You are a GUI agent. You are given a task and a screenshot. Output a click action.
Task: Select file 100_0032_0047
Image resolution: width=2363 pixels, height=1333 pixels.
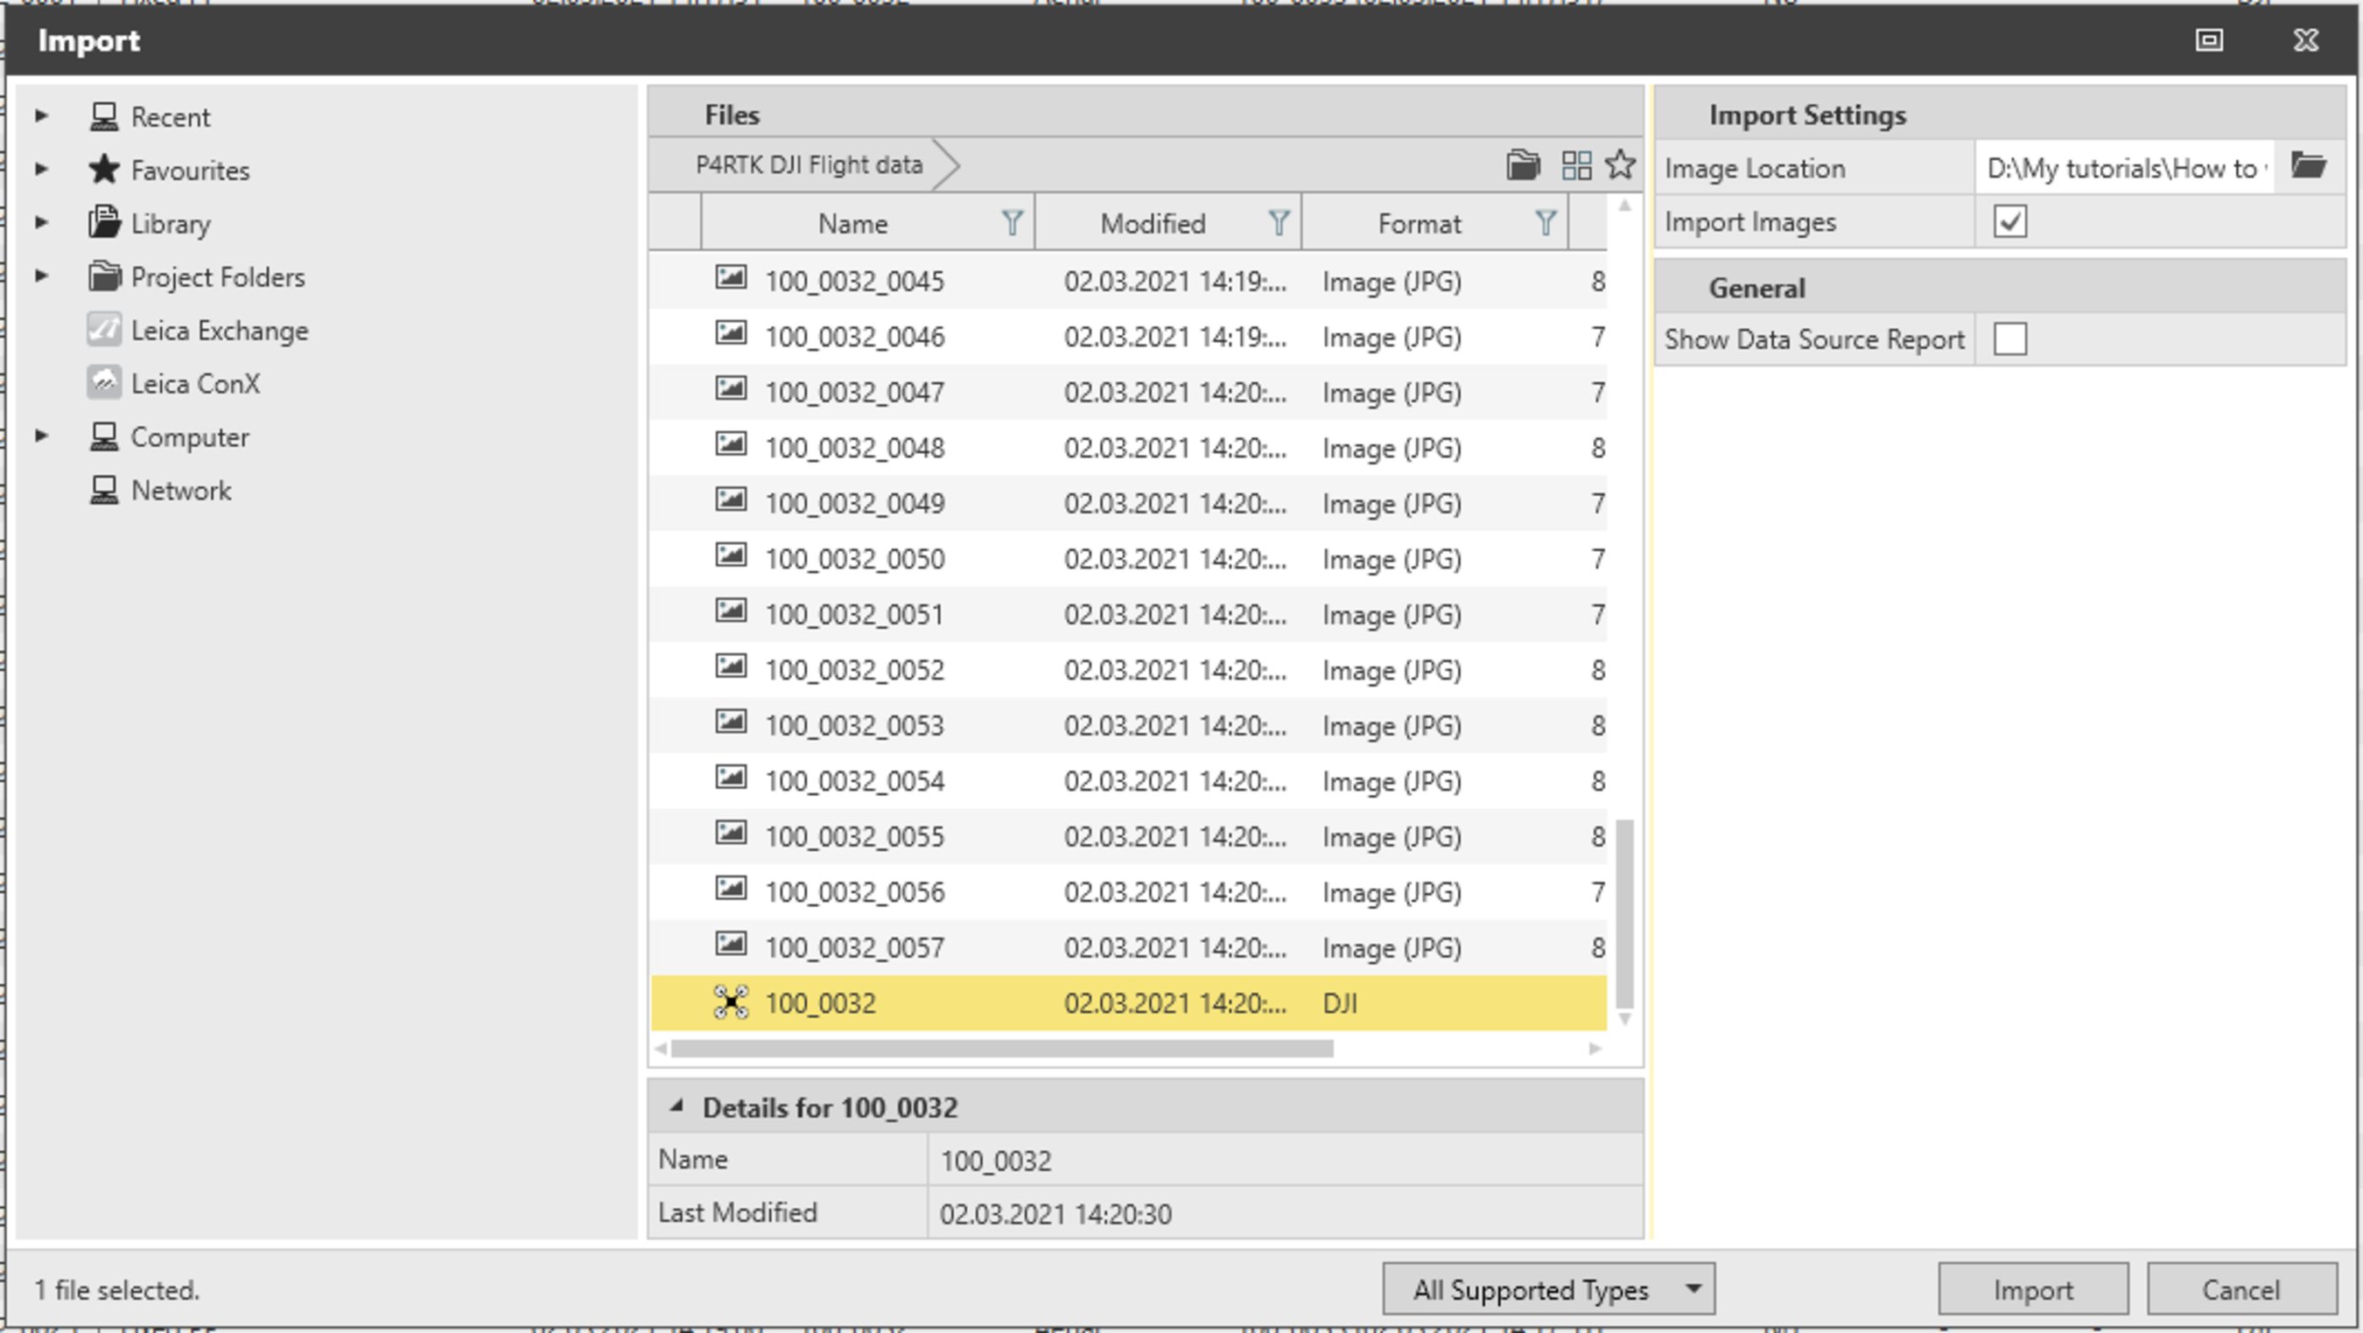tap(1128, 392)
